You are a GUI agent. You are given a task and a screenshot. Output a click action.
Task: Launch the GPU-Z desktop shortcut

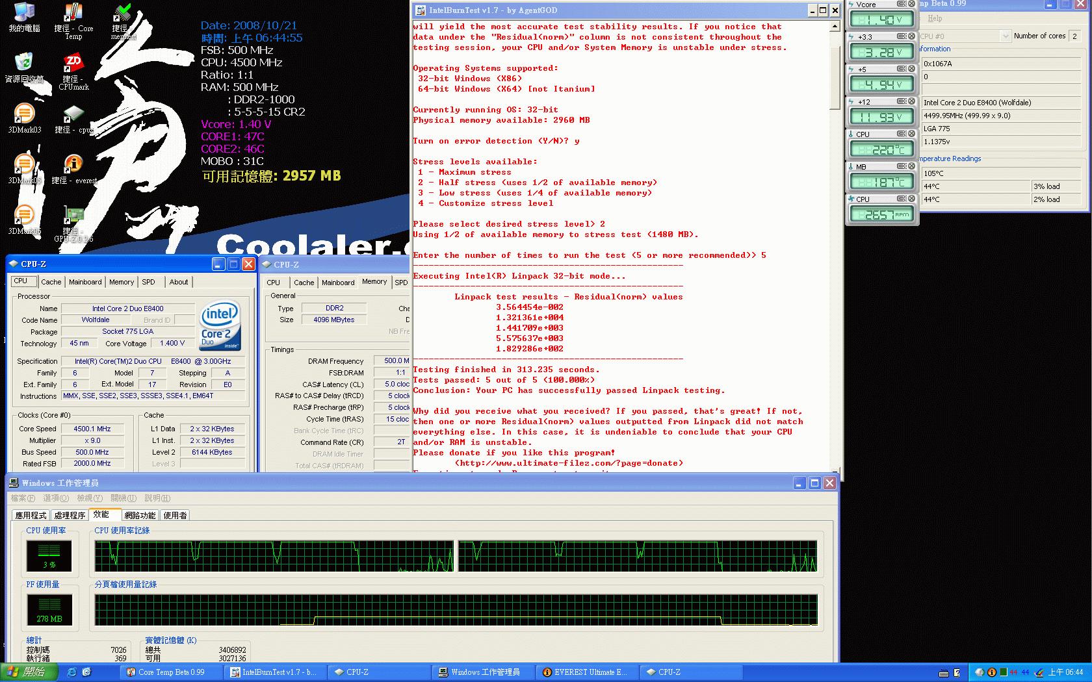point(73,224)
